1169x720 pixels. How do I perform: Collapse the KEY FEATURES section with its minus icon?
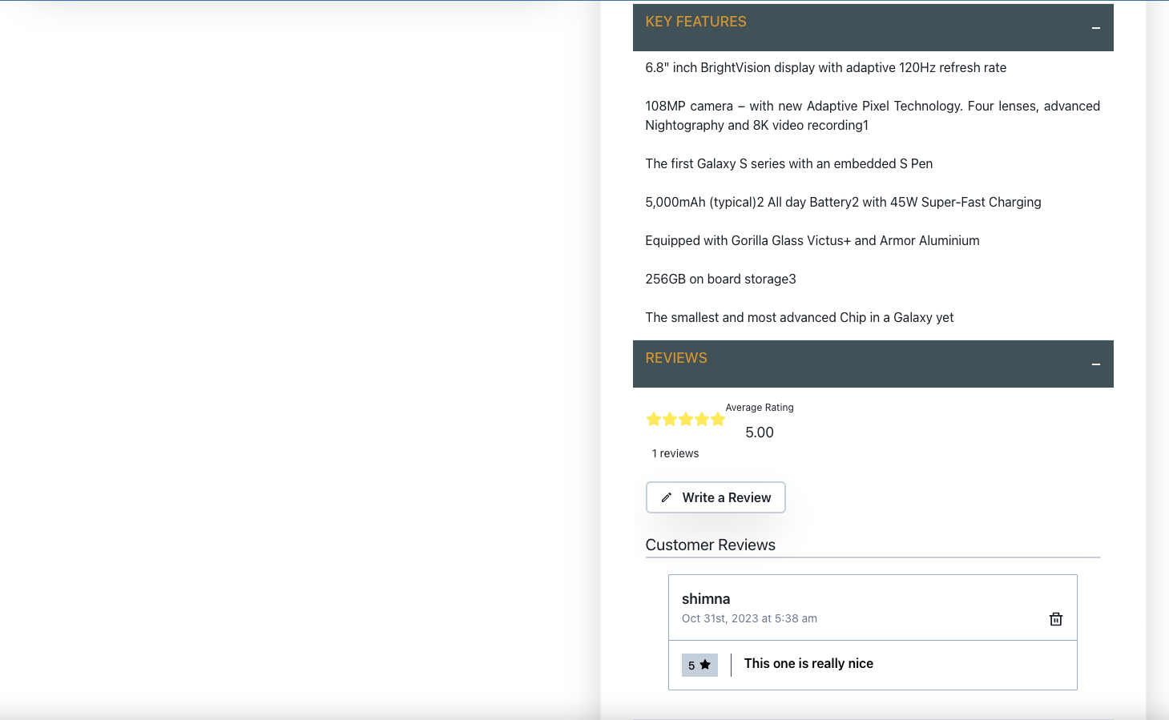pos(1095,27)
